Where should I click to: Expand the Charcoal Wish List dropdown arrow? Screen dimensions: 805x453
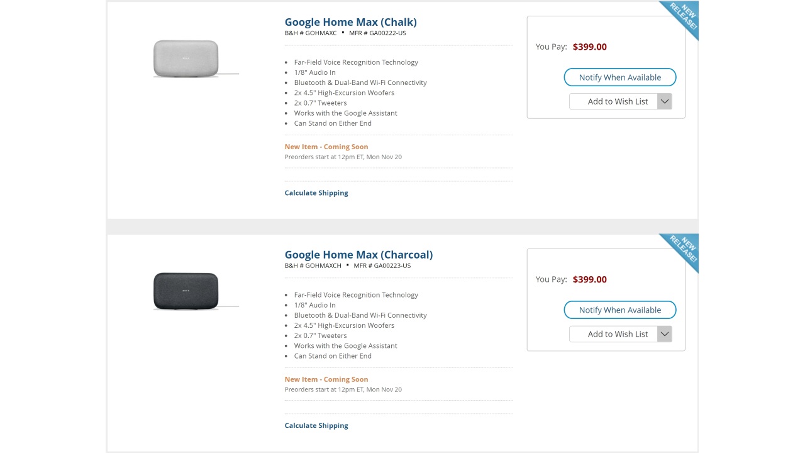[x=665, y=334]
